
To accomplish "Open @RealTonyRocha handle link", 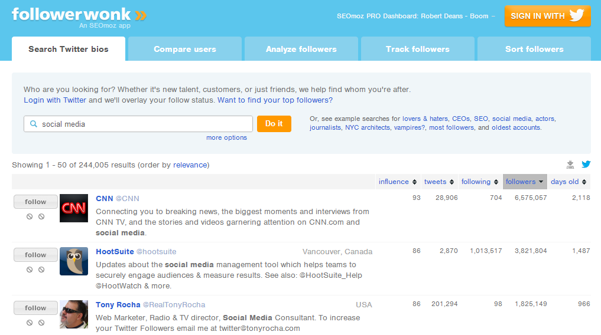I will pyautogui.click(x=174, y=305).
